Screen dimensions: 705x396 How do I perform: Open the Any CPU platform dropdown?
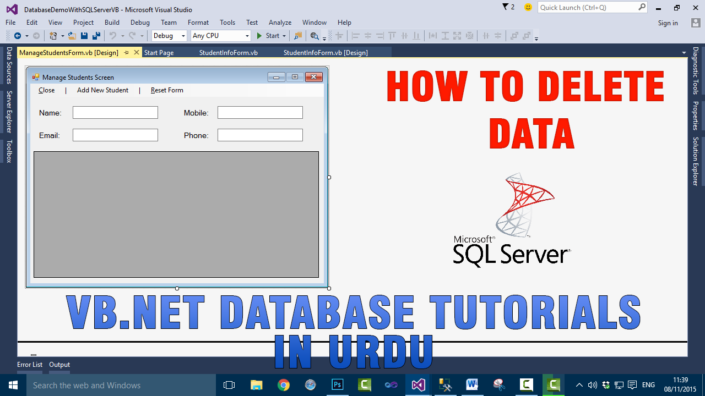[220, 36]
